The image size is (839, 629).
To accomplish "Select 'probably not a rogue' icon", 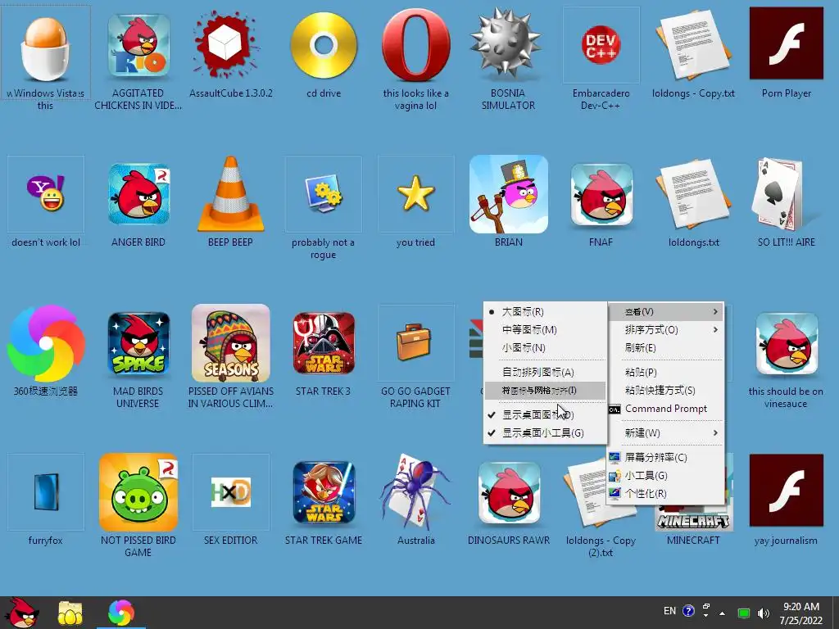I will (x=324, y=193).
